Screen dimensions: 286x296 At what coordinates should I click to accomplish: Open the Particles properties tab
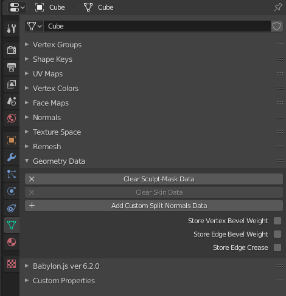pos(12,174)
